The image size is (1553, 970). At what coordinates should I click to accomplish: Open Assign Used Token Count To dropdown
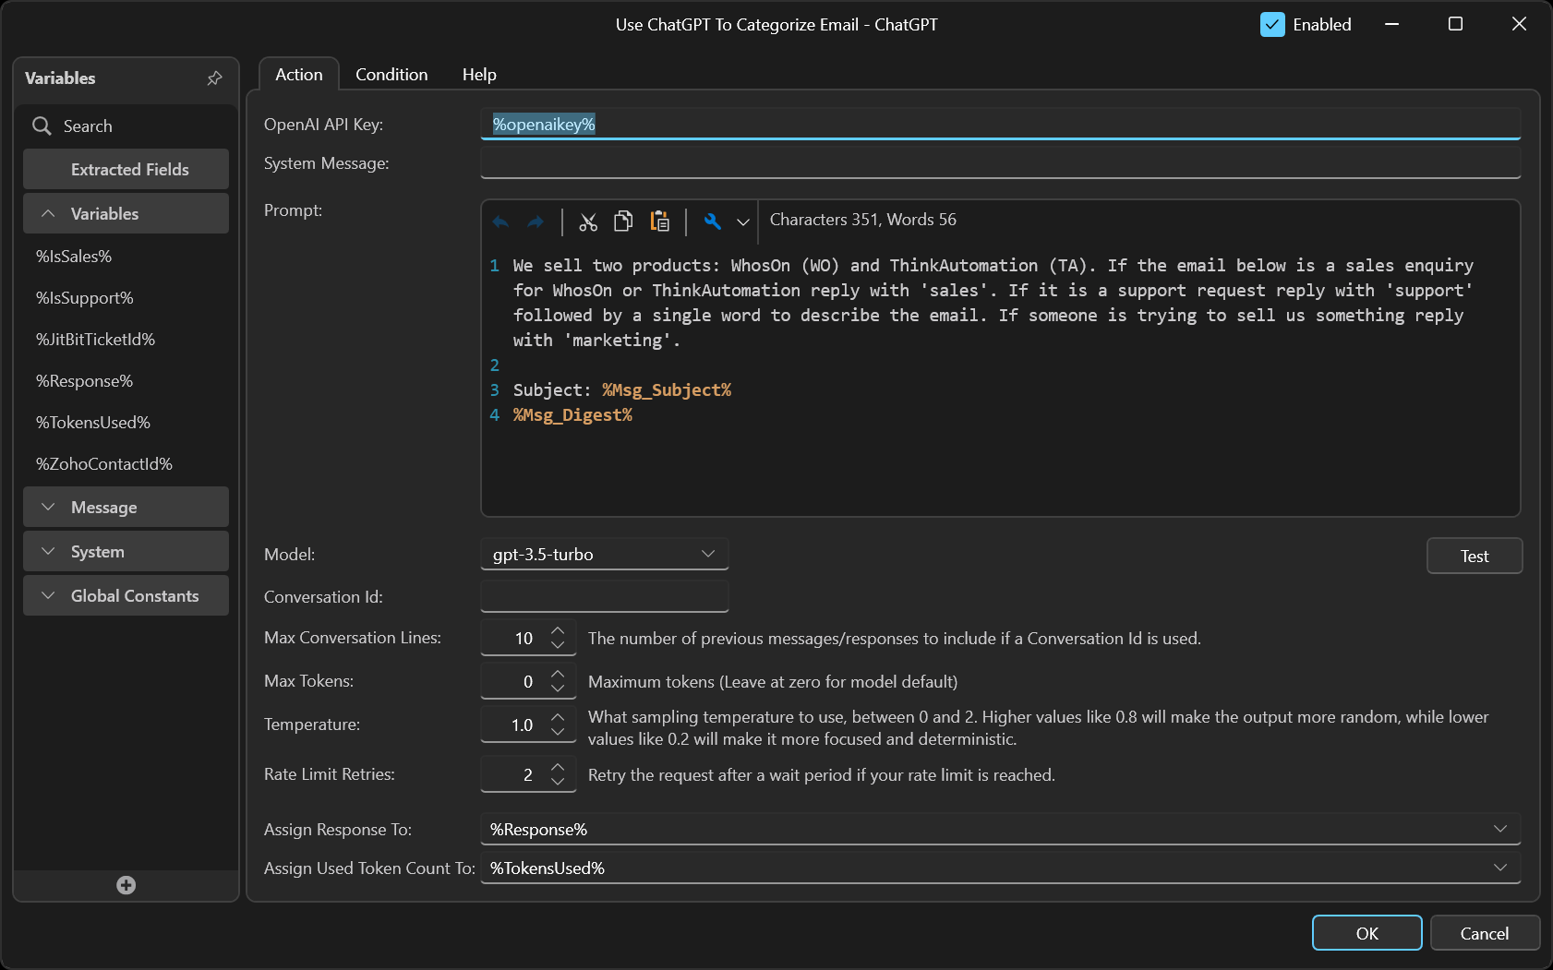tap(1001, 868)
